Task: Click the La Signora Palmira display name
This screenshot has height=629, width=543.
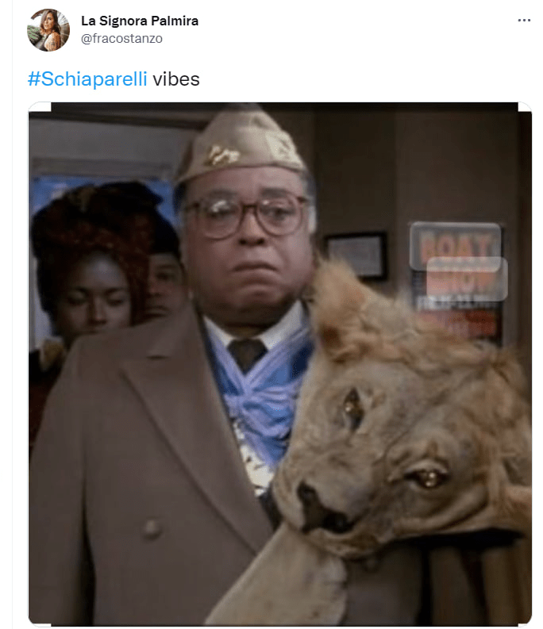Action: 140,21
